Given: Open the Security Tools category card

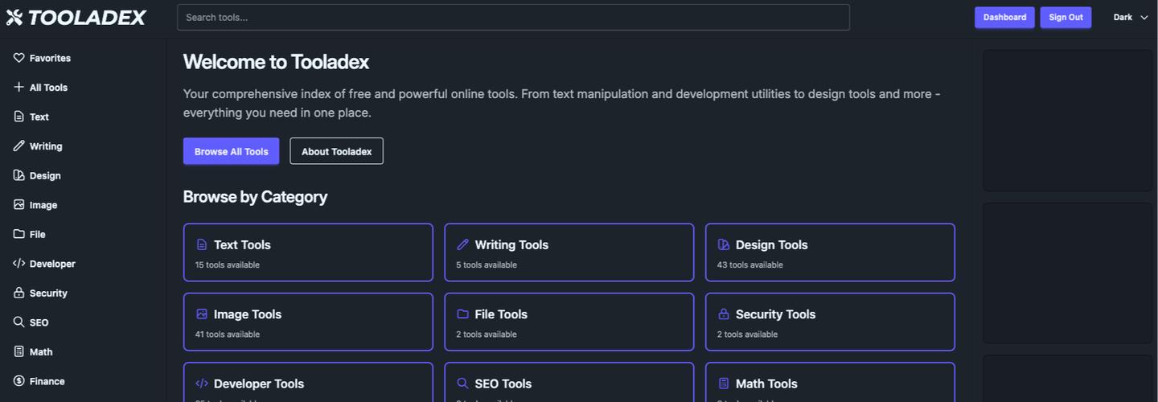Looking at the screenshot, I should coord(830,322).
